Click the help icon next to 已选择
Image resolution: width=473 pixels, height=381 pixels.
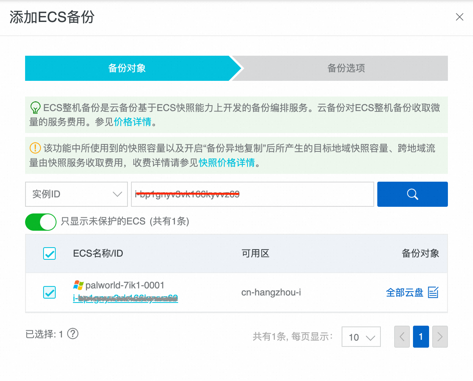73,334
